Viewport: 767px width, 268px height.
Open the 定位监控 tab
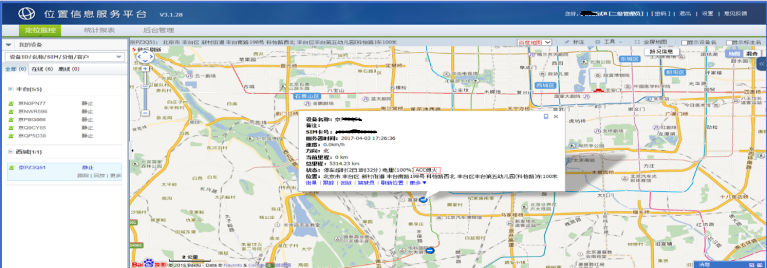pos(41,30)
